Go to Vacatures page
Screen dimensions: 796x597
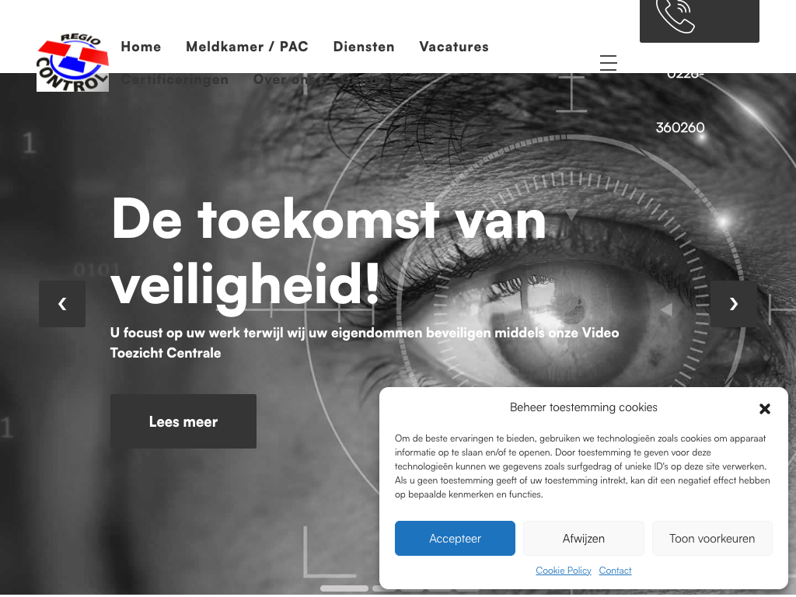454,47
